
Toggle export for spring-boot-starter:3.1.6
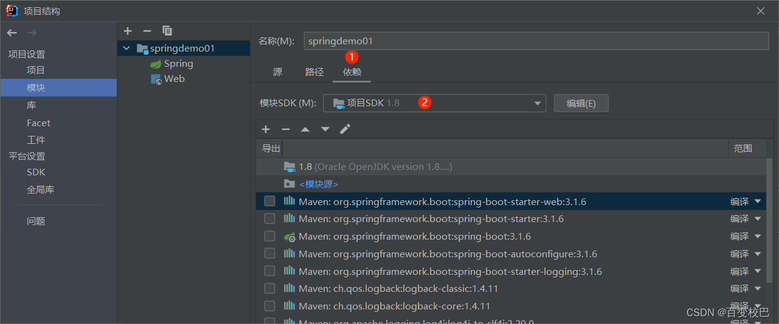pos(269,218)
